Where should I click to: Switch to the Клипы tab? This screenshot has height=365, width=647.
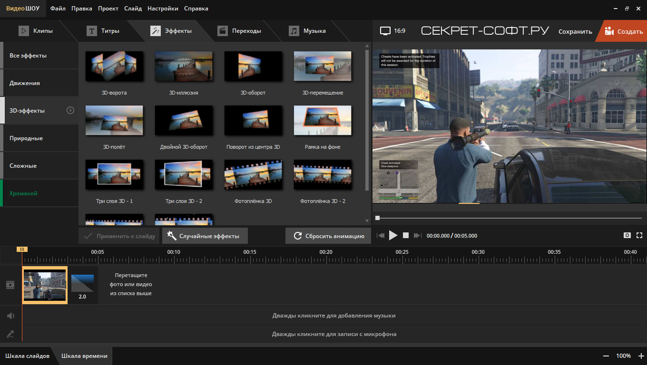pos(36,31)
